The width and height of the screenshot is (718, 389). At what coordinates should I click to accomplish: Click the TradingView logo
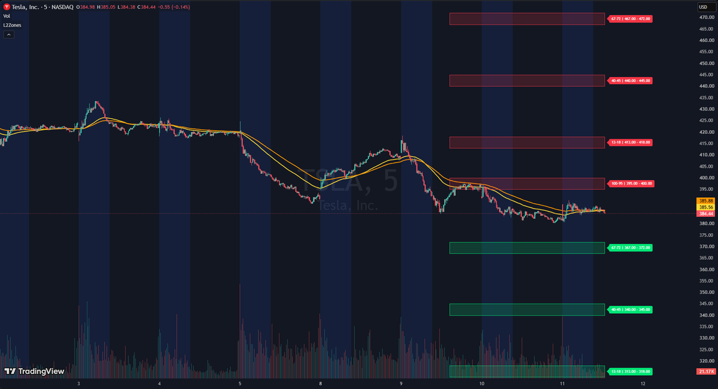34,371
